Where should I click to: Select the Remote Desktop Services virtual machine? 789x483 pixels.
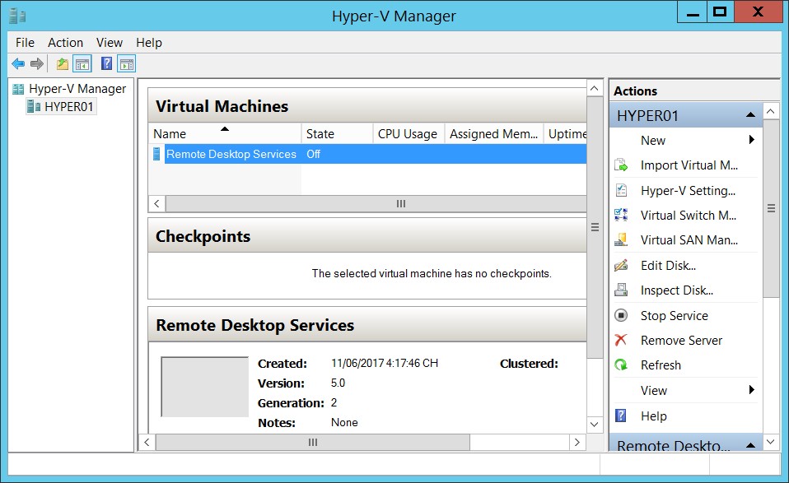click(231, 155)
